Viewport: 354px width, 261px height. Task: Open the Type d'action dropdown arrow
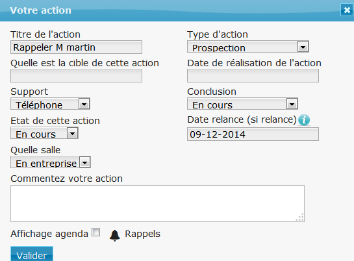point(303,47)
